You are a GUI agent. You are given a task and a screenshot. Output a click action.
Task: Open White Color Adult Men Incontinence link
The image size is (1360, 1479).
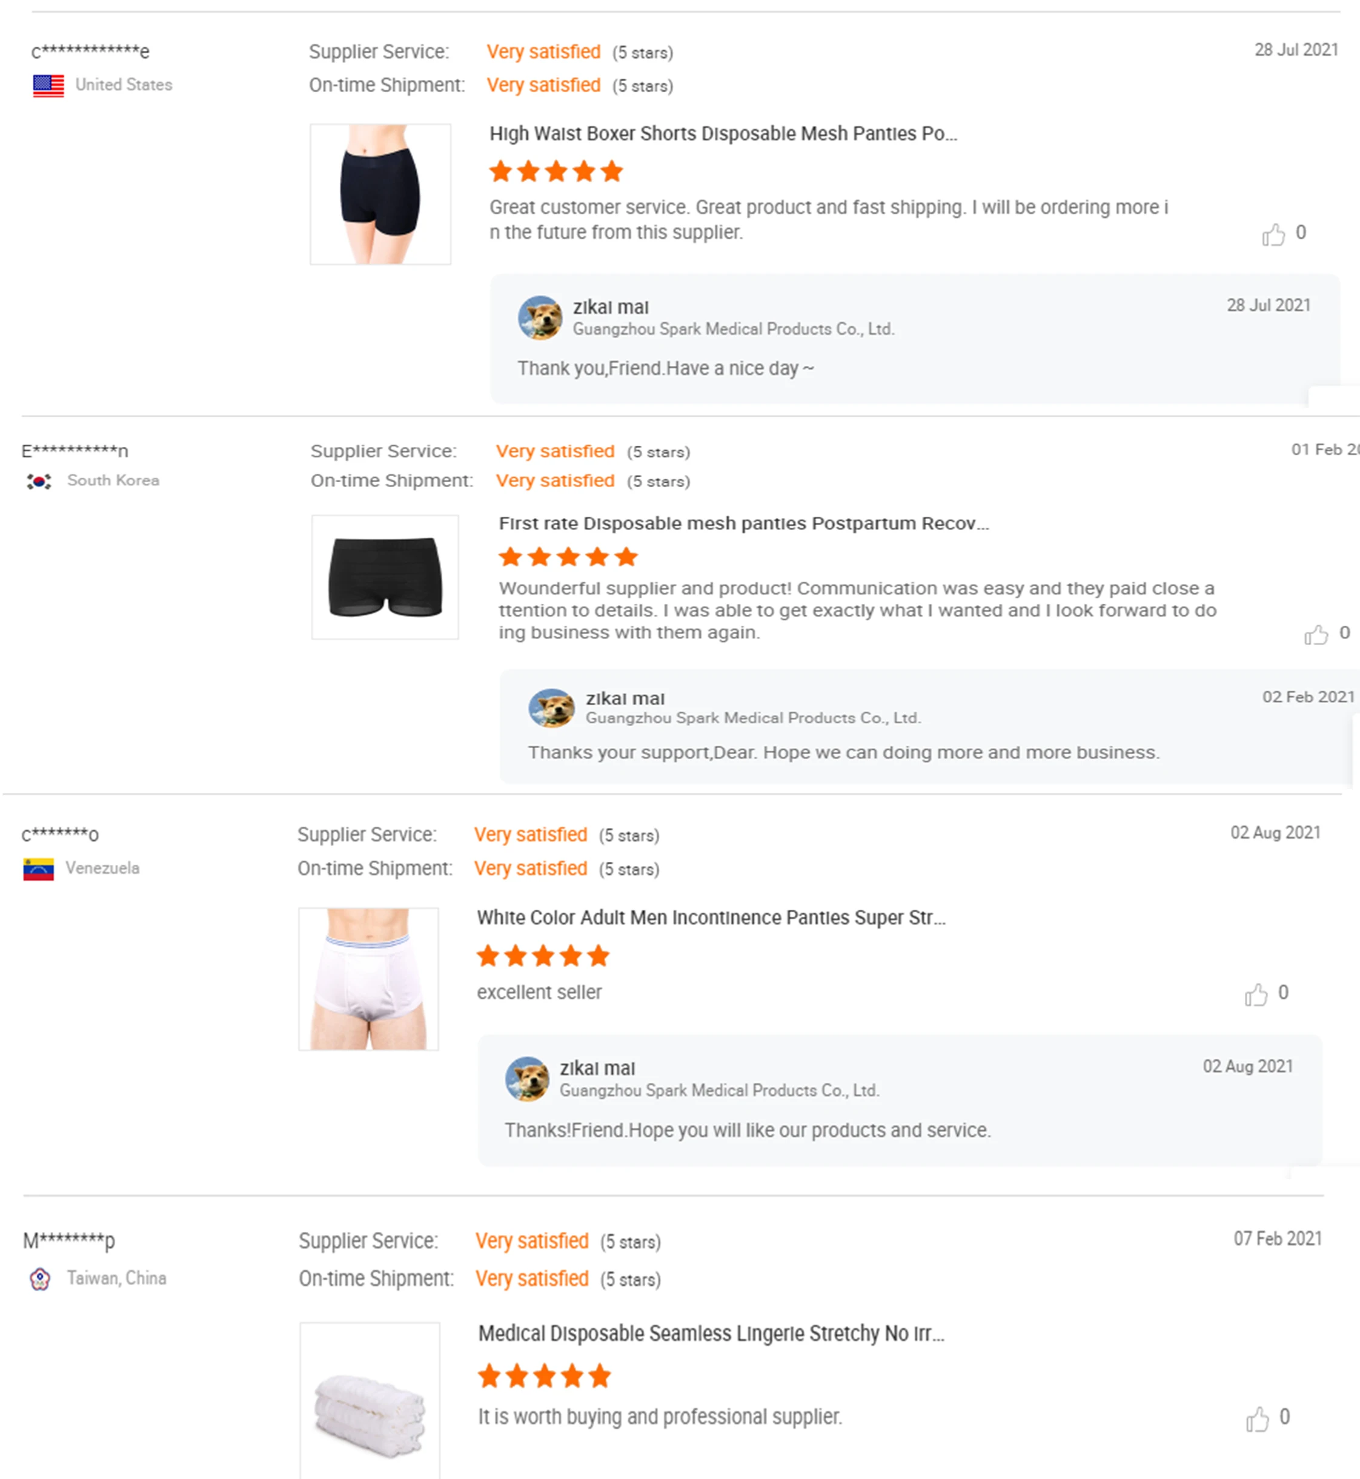pyautogui.click(x=711, y=918)
